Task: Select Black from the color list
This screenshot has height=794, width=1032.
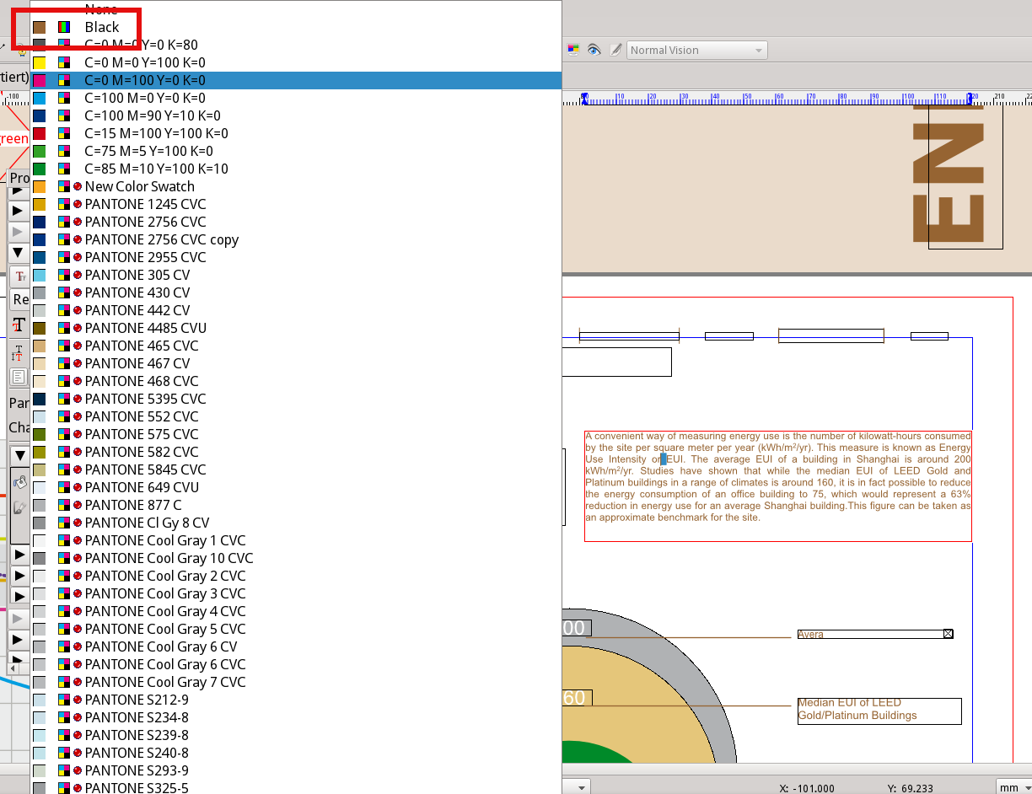Action: [x=101, y=27]
